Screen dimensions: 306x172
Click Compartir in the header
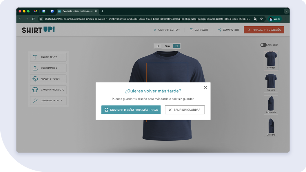tap(229, 30)
